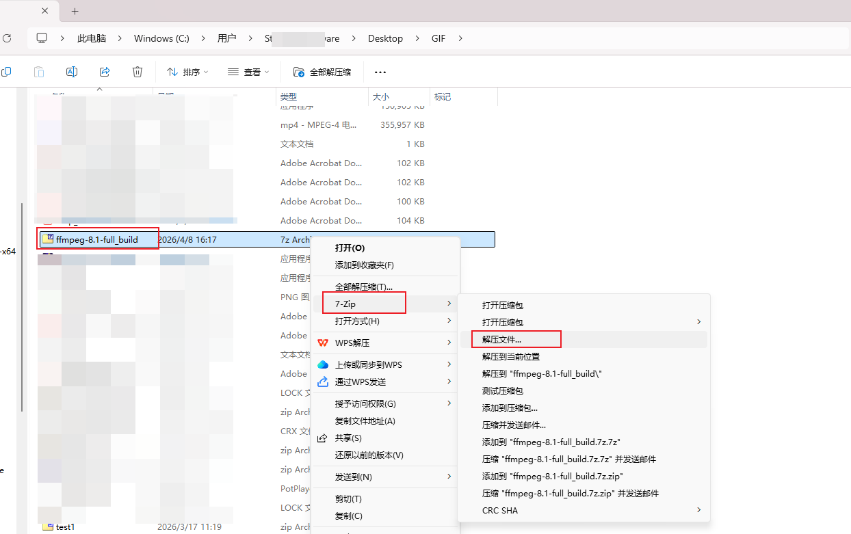The width and height of the screenshot is (851, 534).
Task: Choose 压缩并发送邮件... in the 7-Zip submenu
Action: [584, 425]
